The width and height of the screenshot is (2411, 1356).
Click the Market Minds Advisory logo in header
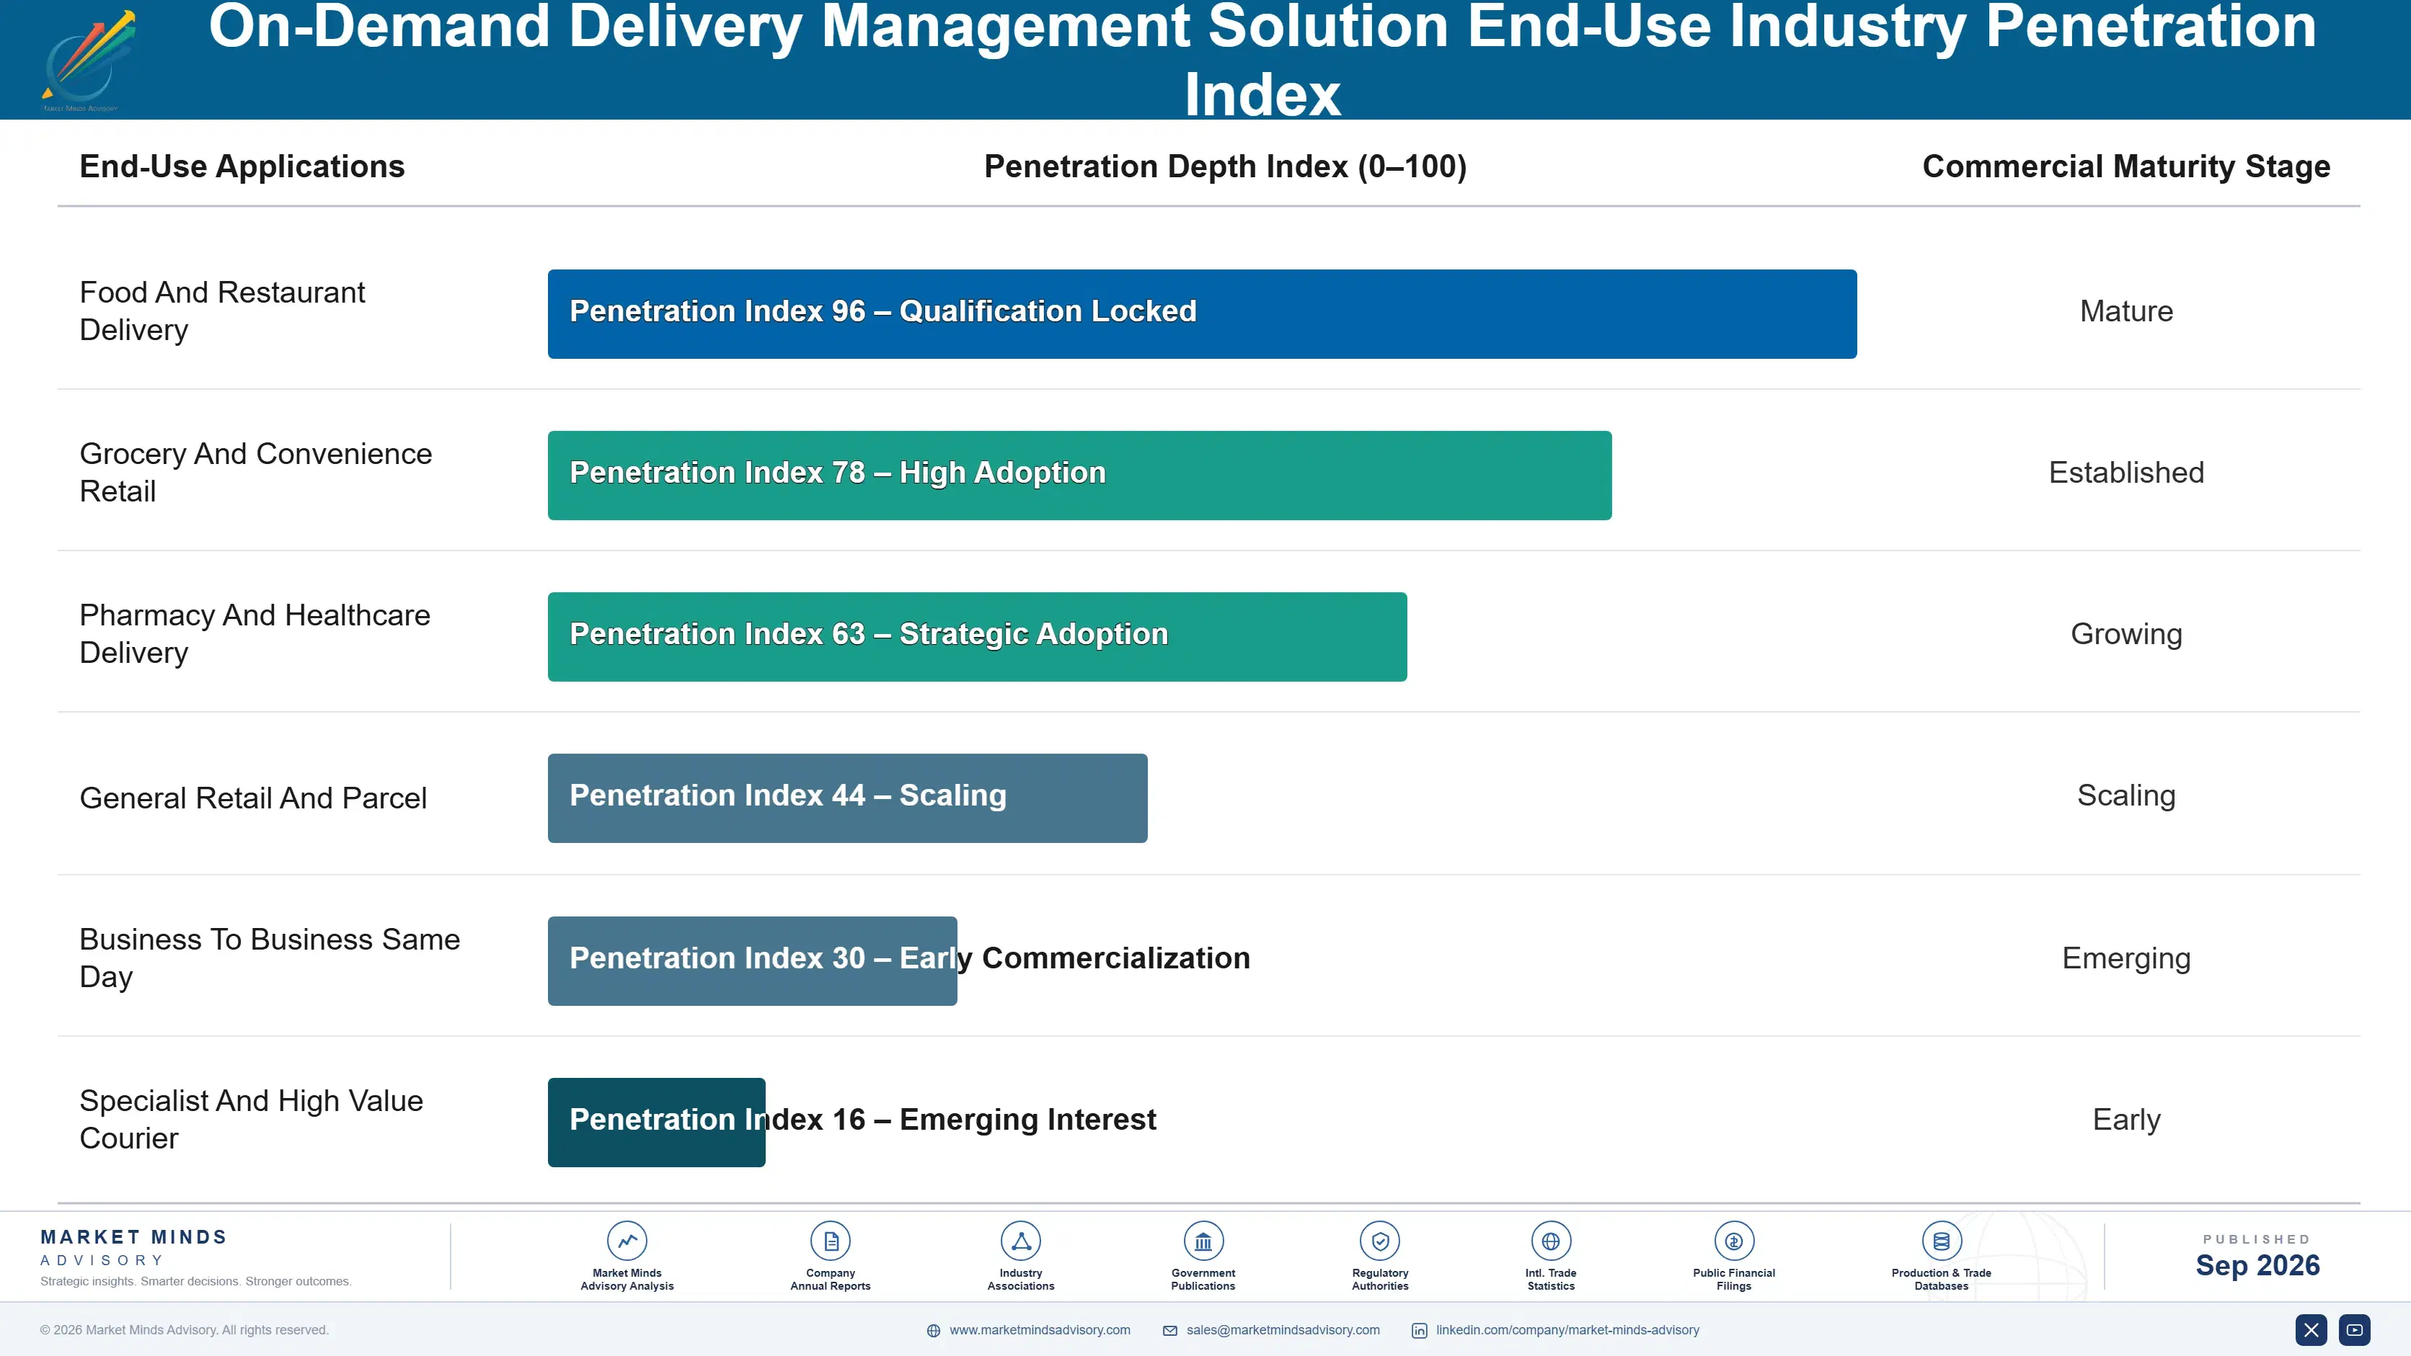(88, 61)
